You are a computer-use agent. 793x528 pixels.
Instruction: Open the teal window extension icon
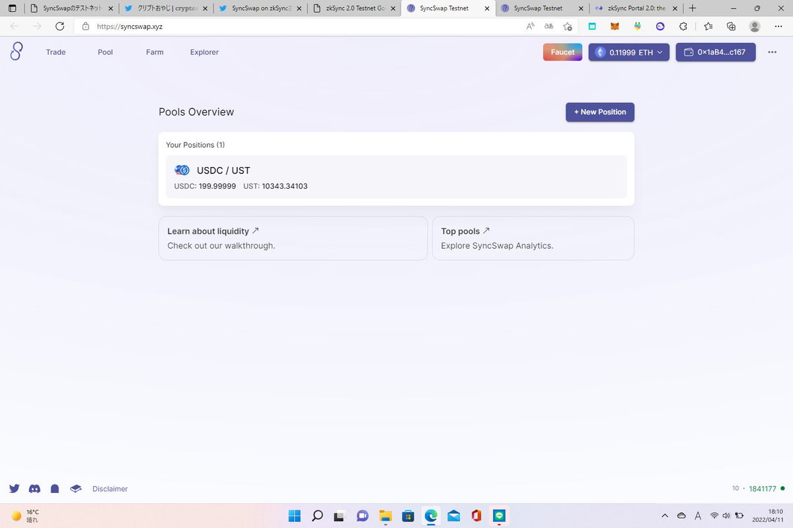tap(593, 26)
